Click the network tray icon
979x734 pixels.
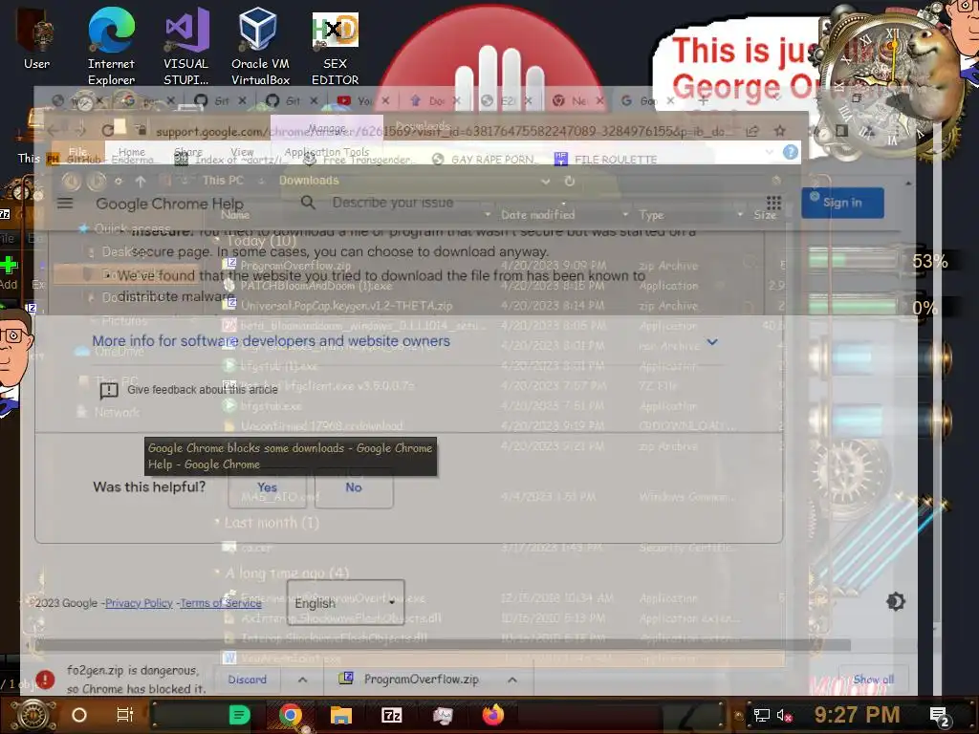pos(761,715)
